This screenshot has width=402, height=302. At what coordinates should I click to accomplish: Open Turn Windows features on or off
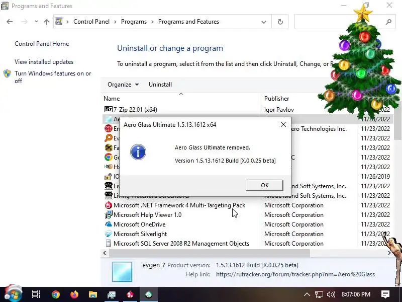(x=53, y=77)
